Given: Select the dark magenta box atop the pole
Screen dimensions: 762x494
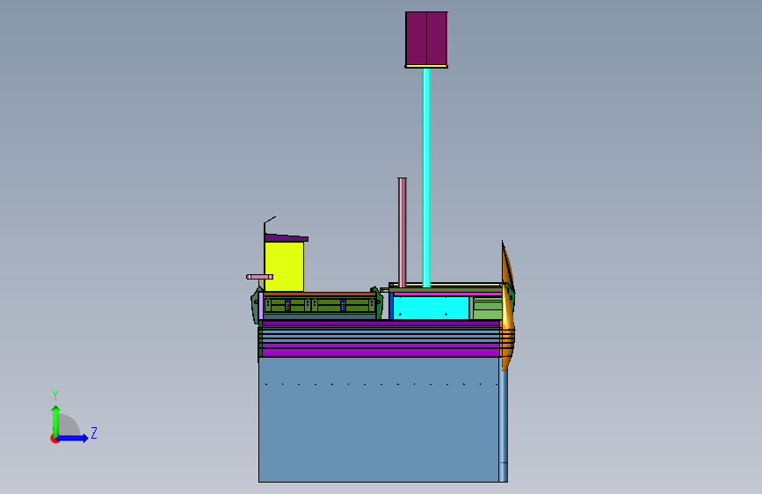Looking at the screenshot, I should pyautogui.click(x=426, y=39).
